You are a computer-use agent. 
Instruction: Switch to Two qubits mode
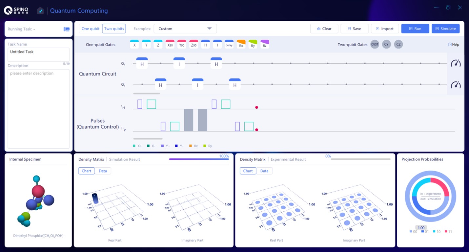(x=114, y=29)
